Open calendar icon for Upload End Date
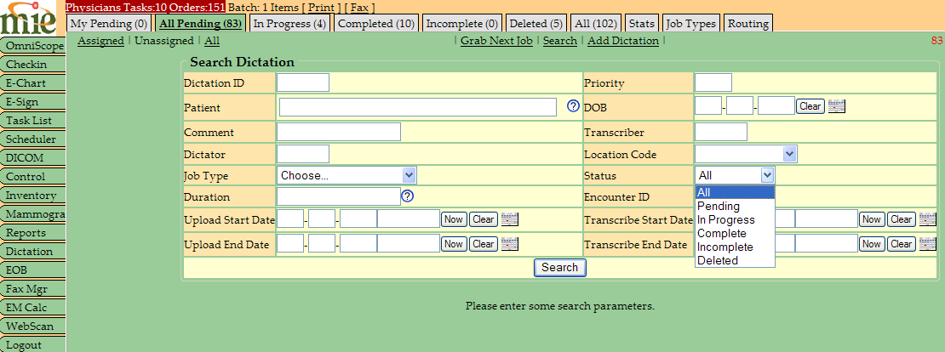 pos(509,244)
